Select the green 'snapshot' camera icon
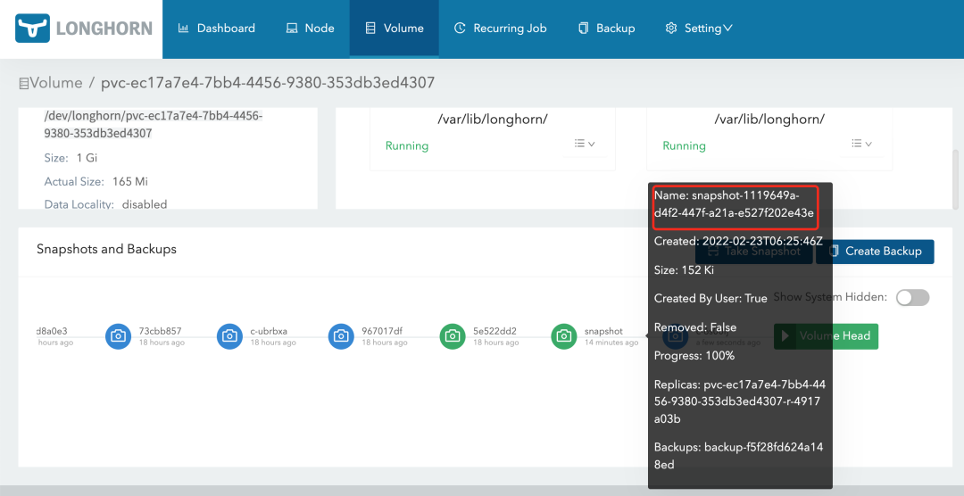Screen dimensions: 964x496 pyautogui.click(x=564, y=336)
